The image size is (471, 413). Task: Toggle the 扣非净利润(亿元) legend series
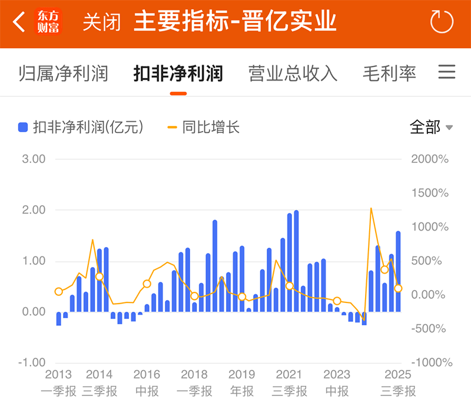click(81, 126)
